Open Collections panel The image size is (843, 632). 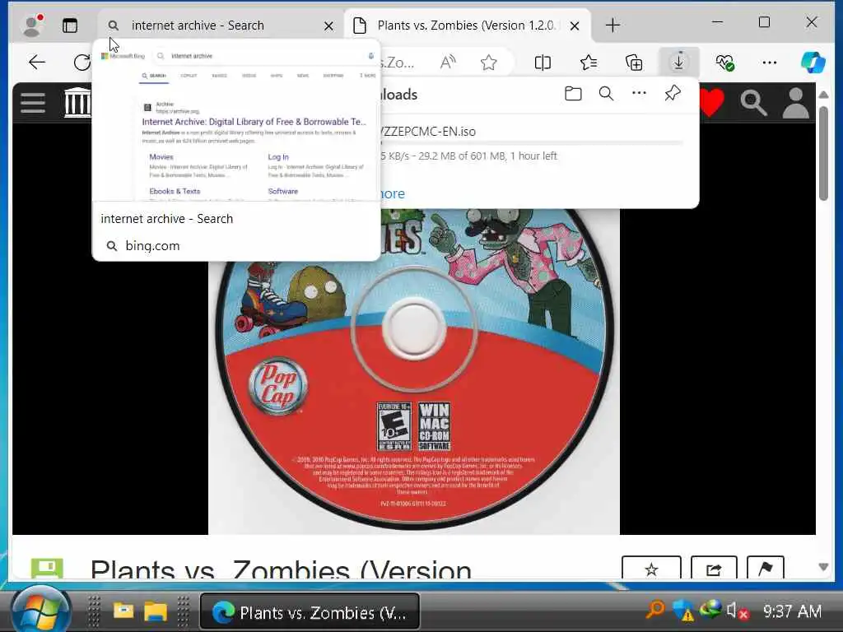[635, 63]
